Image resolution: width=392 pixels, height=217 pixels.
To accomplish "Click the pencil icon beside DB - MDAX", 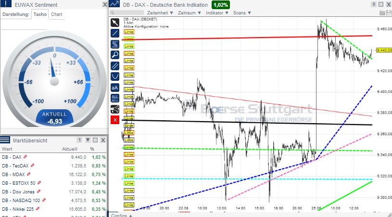I will 28,174.
